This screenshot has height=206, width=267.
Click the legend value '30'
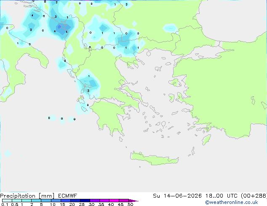pos(91,204)
